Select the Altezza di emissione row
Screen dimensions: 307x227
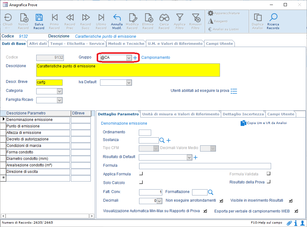[x=38, y=133]
